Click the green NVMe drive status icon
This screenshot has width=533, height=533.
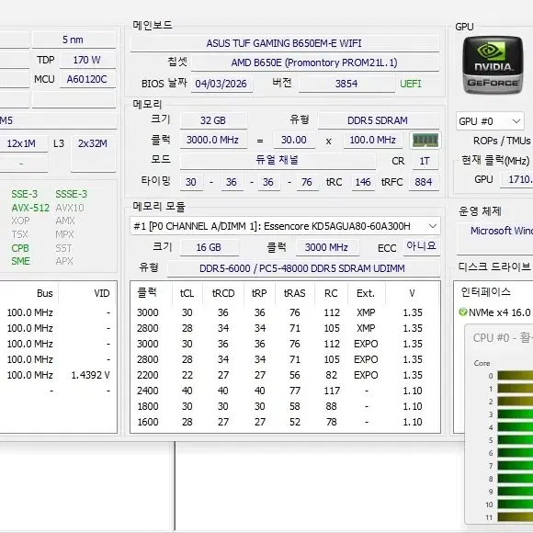(462, 312)
